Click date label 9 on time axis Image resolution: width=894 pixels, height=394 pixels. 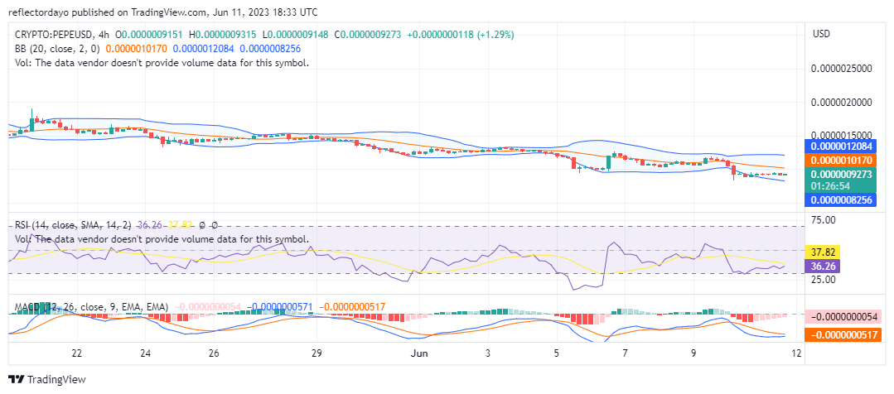click(x=693, y=353)
